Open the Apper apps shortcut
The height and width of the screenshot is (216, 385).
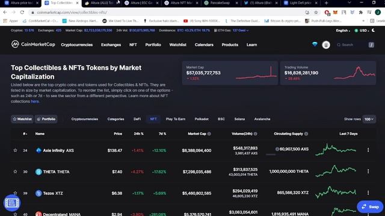pos(11,21)
